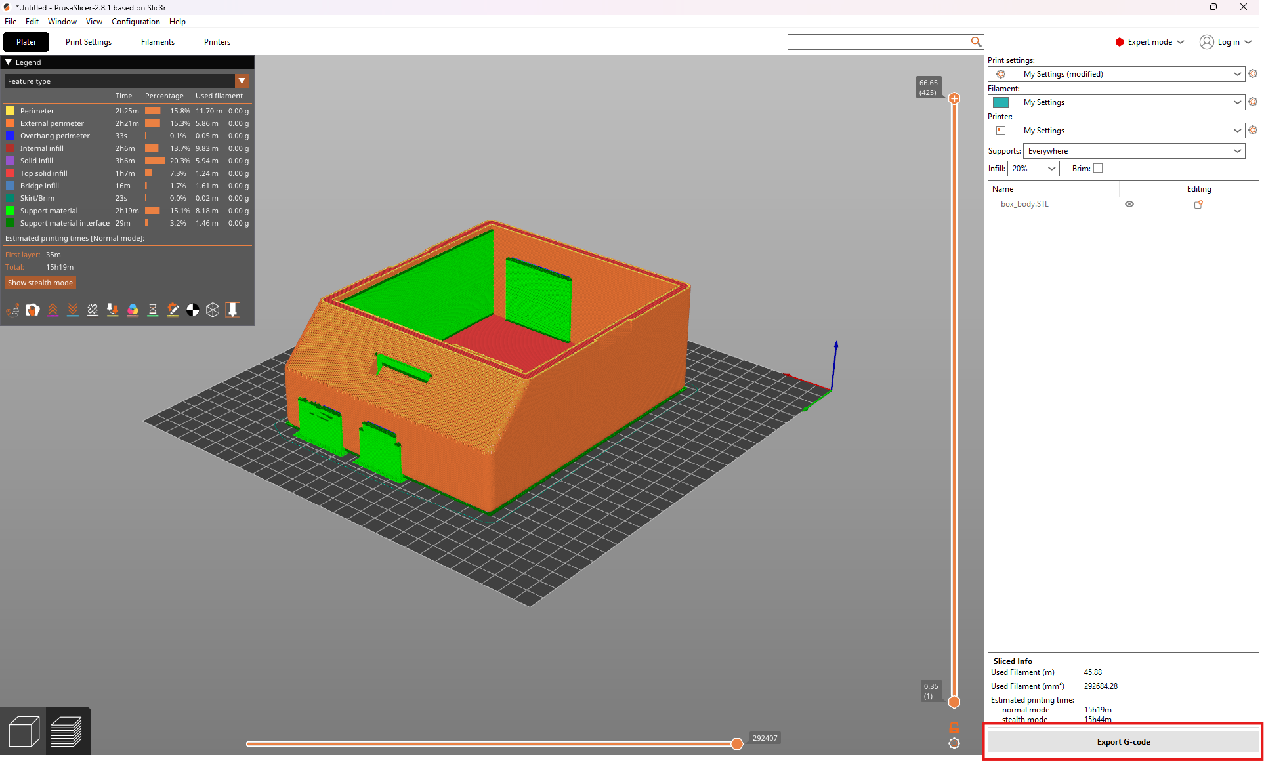Viewport: 1264px width, 761px height.
Task: Select the Plater tab button
Action: 26,42
